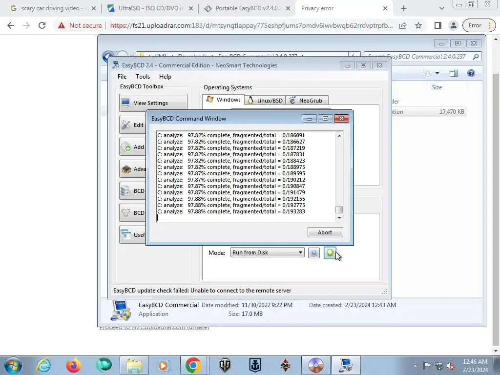Open Explorer change view dropdown arrow
This screenshot has width=500, height=375.
437,73
